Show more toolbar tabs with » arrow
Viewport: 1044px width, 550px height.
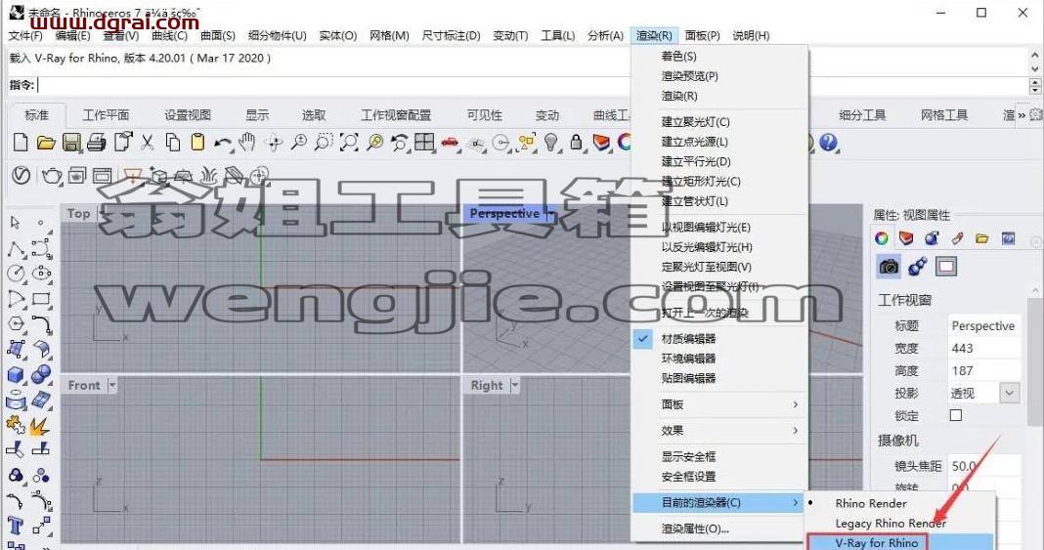[x=1022, y=115]
